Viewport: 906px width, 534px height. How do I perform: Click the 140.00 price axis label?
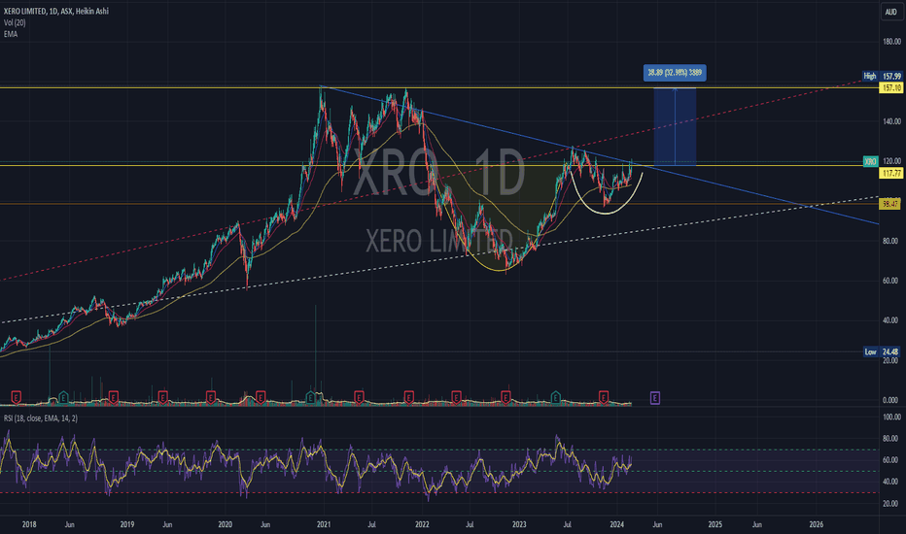point(891,121)
